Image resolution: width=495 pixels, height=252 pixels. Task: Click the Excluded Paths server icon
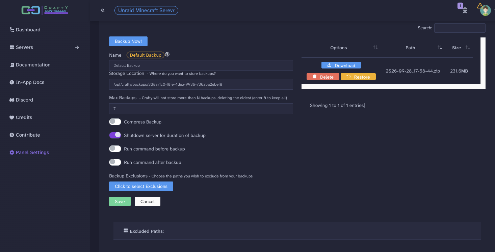pyautogui.click(x=126, y=231)
